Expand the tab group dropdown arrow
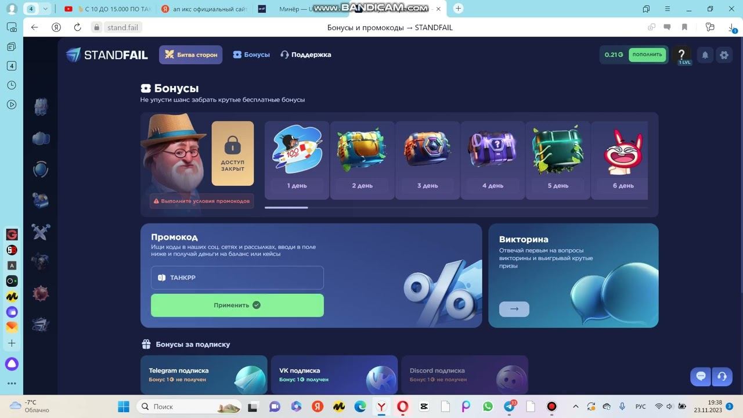This screenshot has height=418, width=743. click(45, 9)
